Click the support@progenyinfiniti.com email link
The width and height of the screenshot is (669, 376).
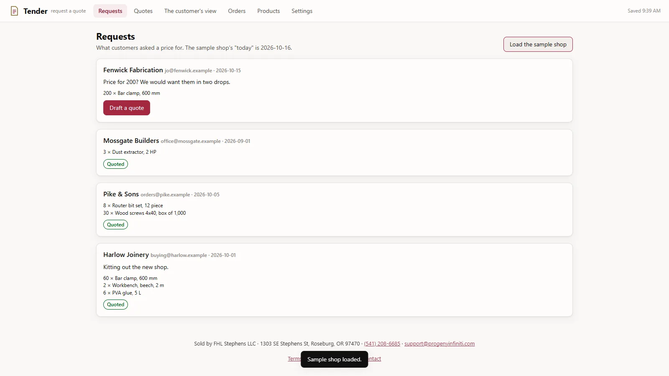(x=439, y=344)
